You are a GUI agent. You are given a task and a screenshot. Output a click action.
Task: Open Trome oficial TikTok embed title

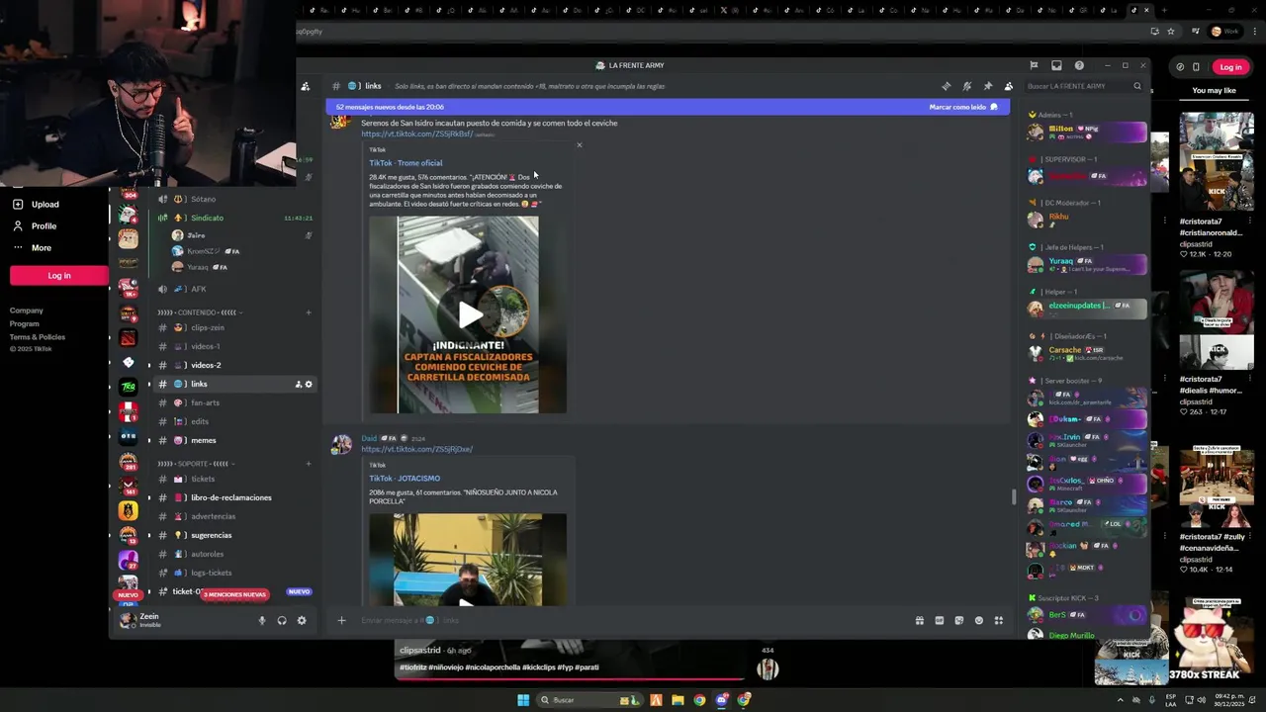click(x=406, y=163)
